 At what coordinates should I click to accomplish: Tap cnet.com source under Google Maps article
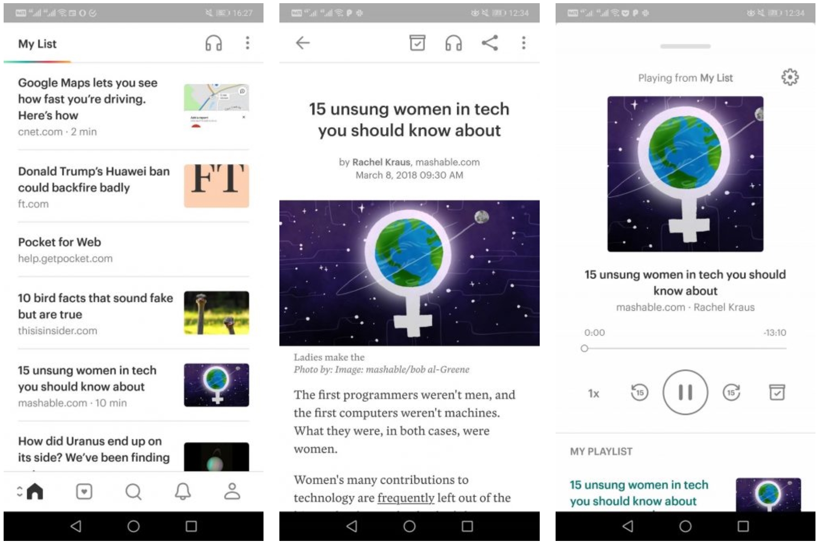pos(40,132)
